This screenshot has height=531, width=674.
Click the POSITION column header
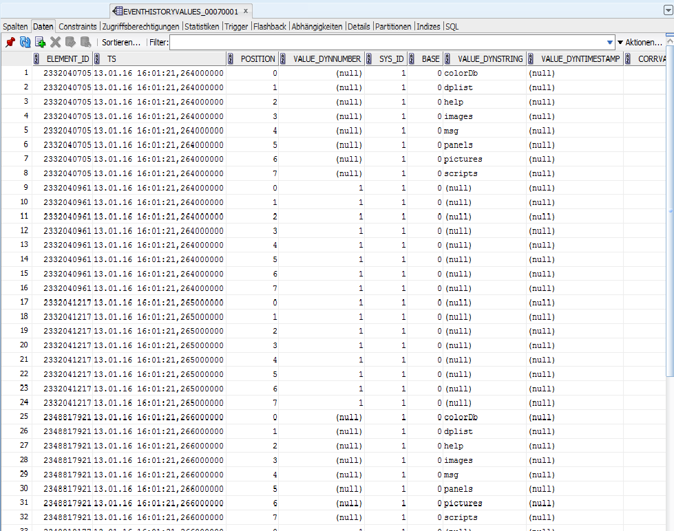[x=257, y=59]
